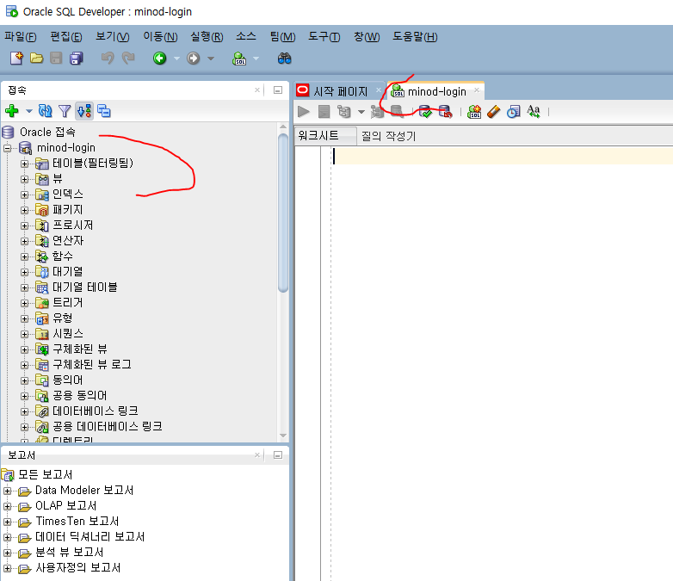Click the Schema Browser icon in connections panel
Viewport: 673px width, 581px height.
[x=104, y=111]
